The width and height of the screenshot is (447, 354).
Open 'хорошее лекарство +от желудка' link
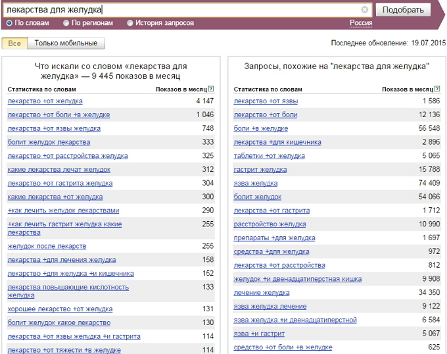click(x=60, y=309)
